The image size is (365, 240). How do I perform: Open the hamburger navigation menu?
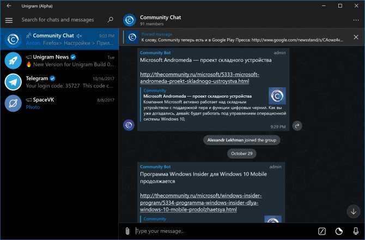click(x=9, y=20)
